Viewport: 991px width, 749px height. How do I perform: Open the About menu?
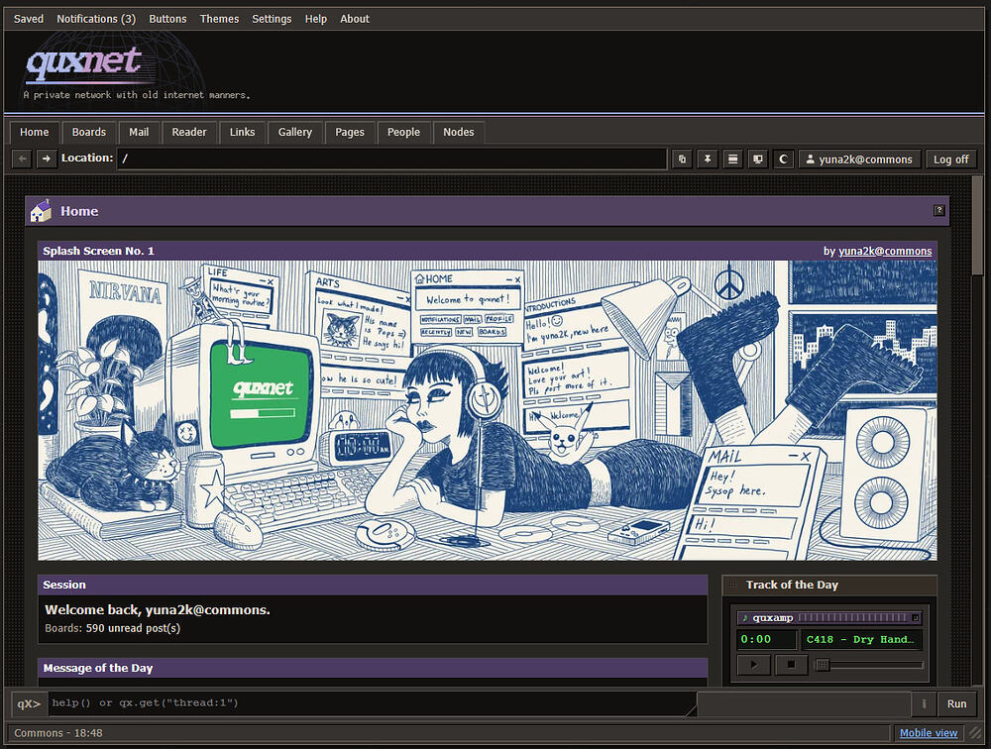coord(355,19)
